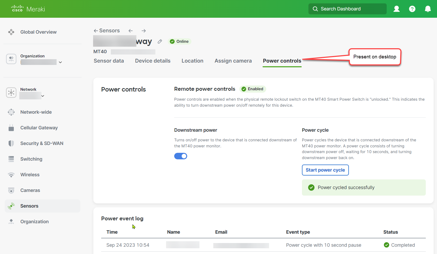Click the Enabled badge next to Remote power controls
The height and width of the screenshot is (254, 437).
coord(252,89)
